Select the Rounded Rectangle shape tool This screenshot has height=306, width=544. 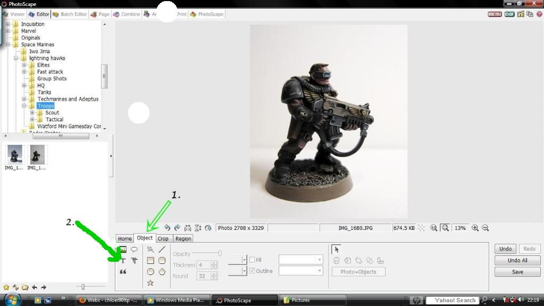[162, 261]
